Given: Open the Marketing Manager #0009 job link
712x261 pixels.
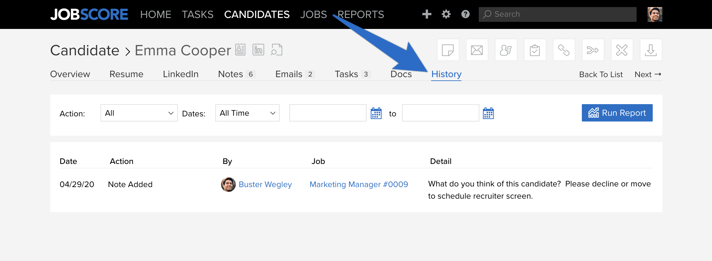Looking at the screenshot, I should [359, 184].
